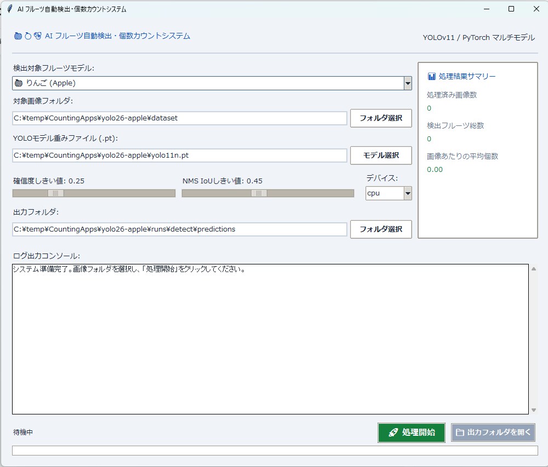Minimize the application window
The height and width of the screenshot is (467, 548).
[x=487, y=9]
